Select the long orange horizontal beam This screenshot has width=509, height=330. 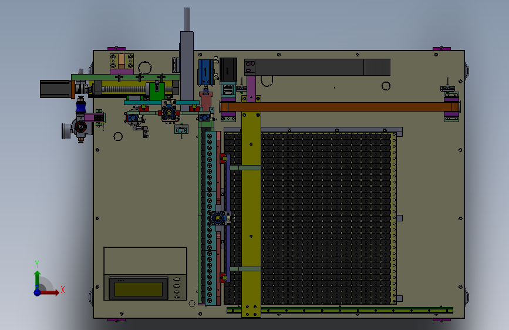point(339,107)
